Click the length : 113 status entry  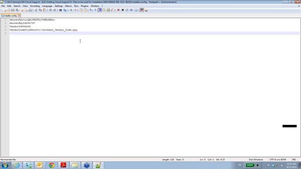pos(168,160)
